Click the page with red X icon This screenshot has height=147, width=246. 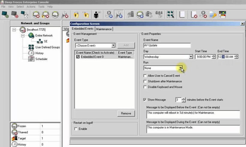pyautogui.click(x=194, y=15)
